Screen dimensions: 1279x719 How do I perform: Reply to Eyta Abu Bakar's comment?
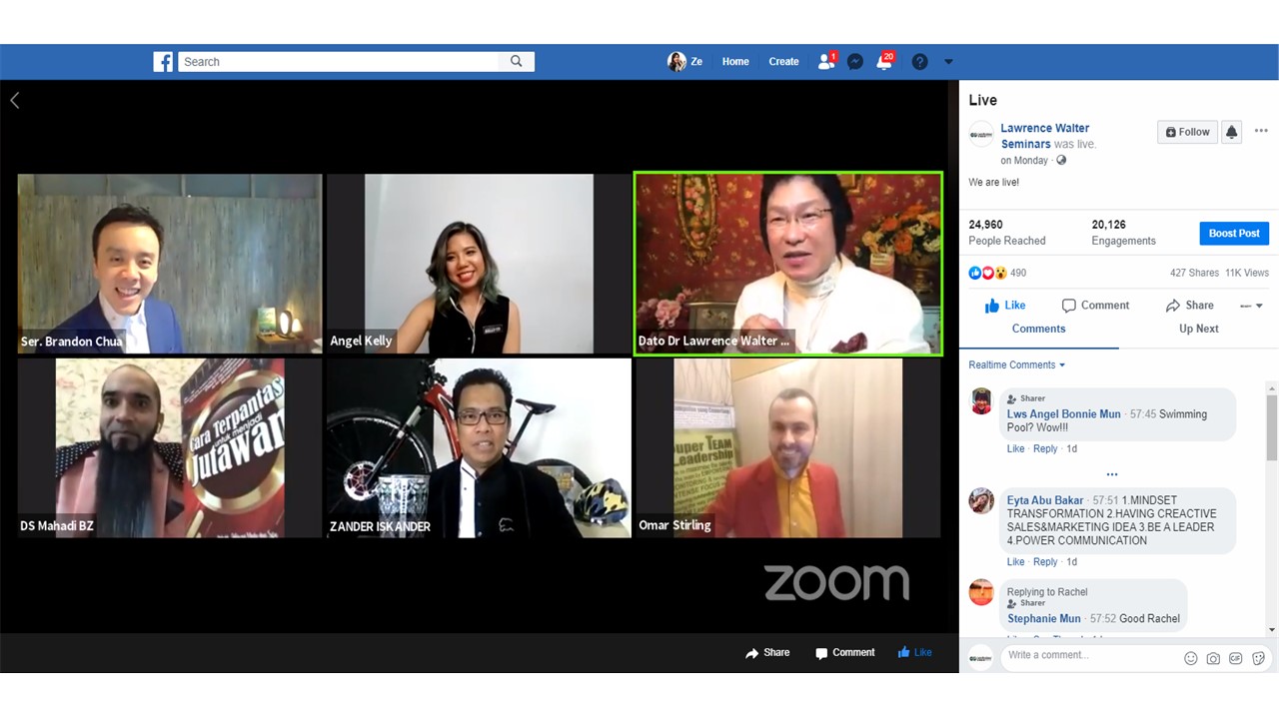1045,562
